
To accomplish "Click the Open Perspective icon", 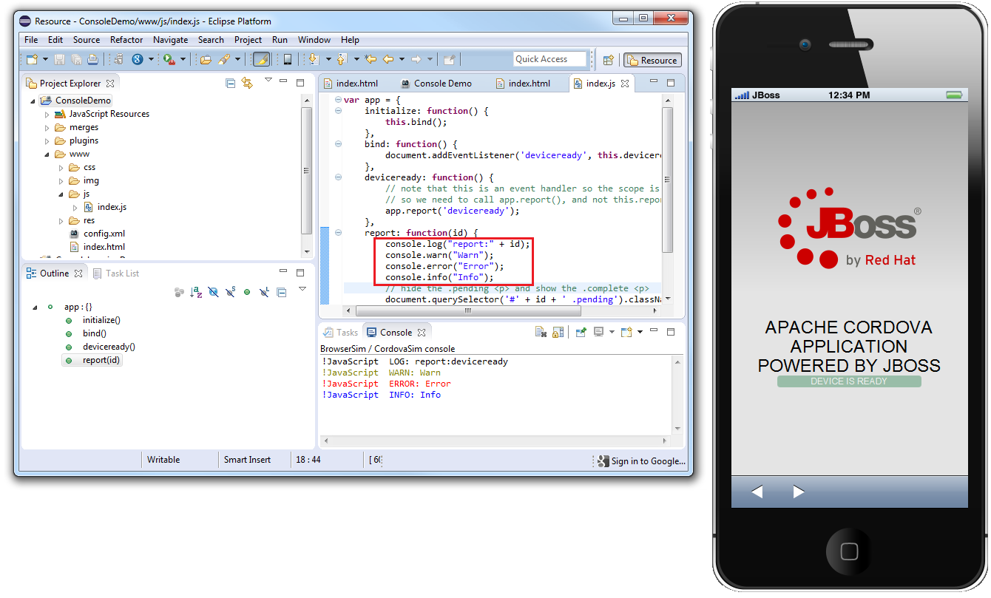I will click(x=608, y=60).
